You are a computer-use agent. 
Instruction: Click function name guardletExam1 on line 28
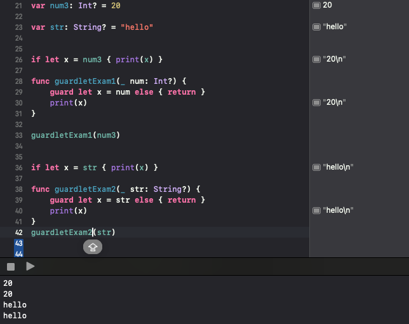click(x=85, y=81)
